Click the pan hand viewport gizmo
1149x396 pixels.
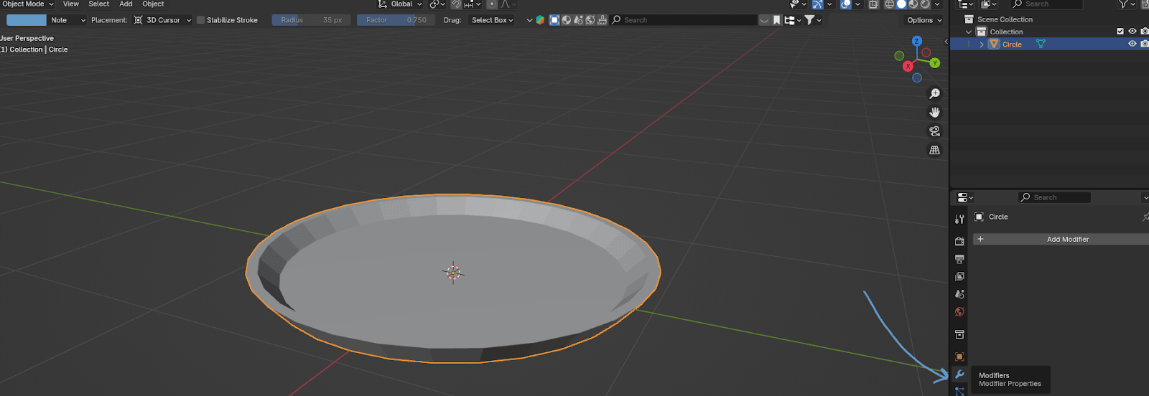click(x=934, y=113)
